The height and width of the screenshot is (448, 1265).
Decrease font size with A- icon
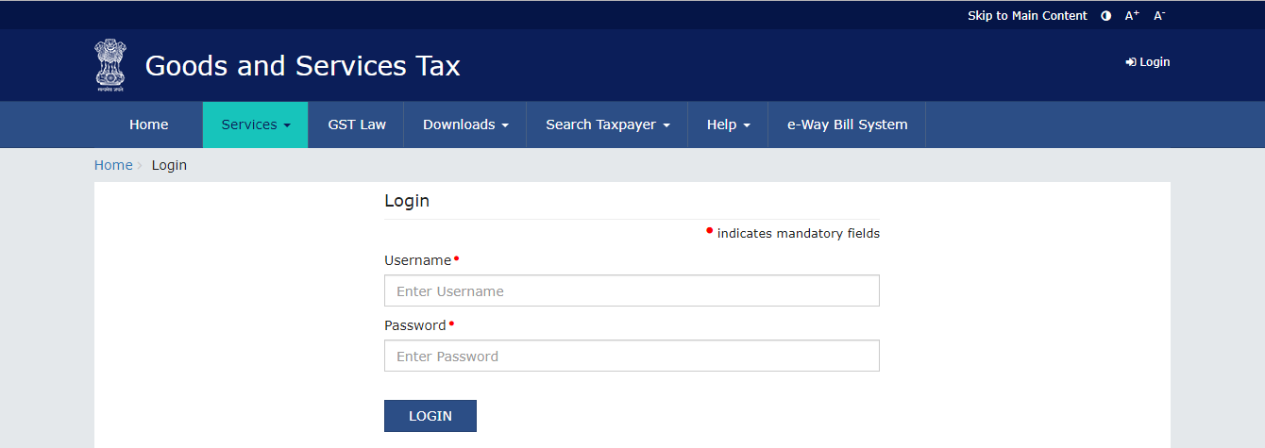[x=1159, y=16]
